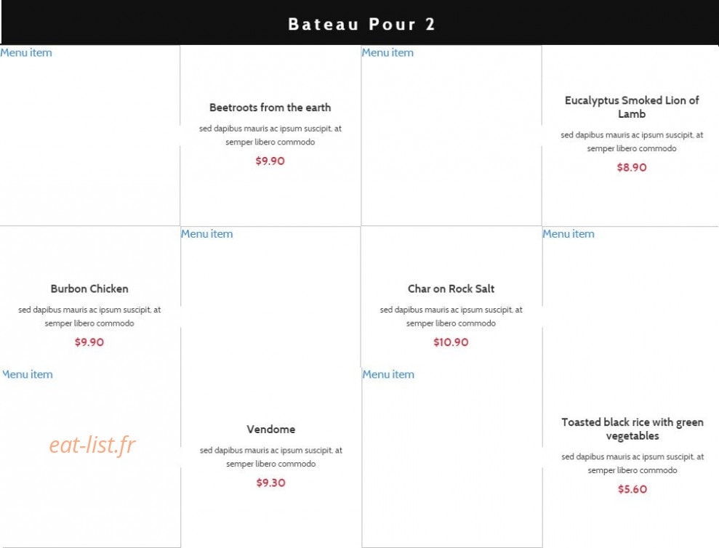This screenshot has height=548, width=719.
Task: Open the Menu item link above Burbon Chicken's column
Action: coord(26,53)
